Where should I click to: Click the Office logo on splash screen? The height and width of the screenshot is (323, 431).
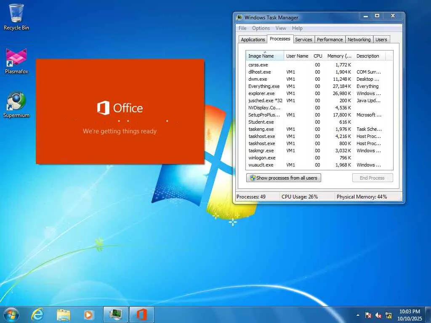click(x=120, y=108)
